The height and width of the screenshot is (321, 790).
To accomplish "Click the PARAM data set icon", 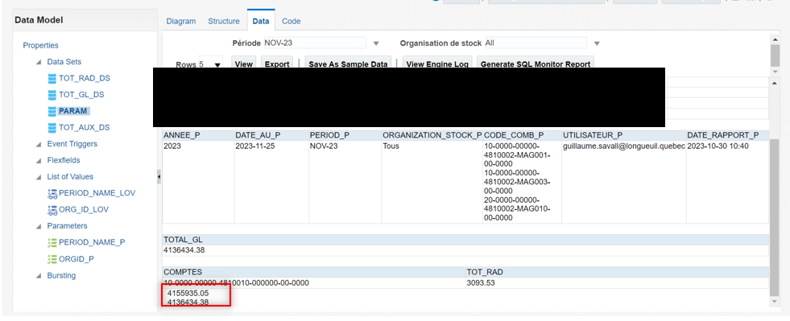I will click(52, 111).
